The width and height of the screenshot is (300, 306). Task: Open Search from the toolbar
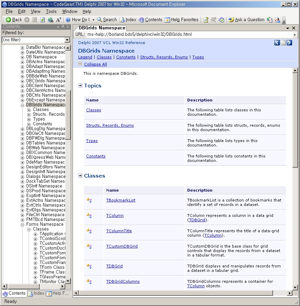107,20
